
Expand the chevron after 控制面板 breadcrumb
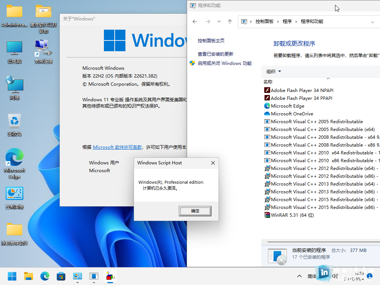(278, 22)
